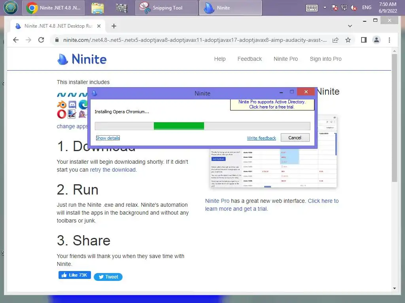Open Chrome side panel
The width and height of the screenshot is (405, 303).
(x=364, y=40)
